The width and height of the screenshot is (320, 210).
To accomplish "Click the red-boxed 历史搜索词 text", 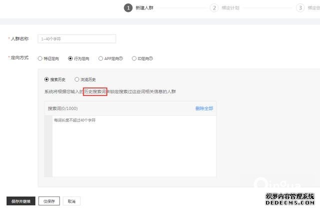I will [x=95, y=91].
